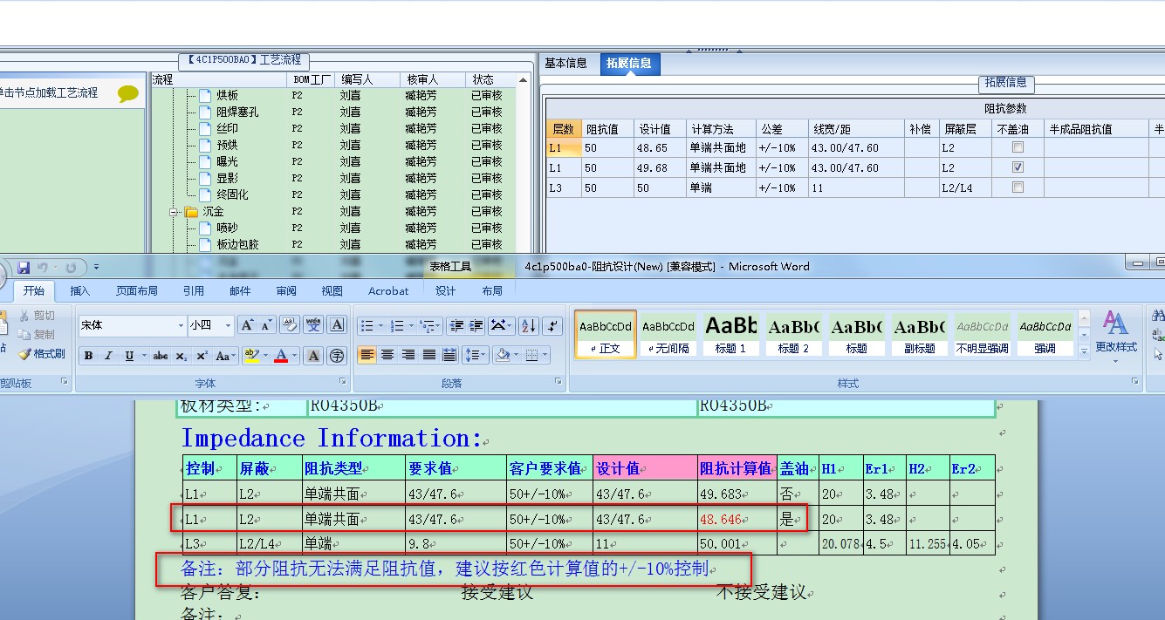This screenshot has width=1165, height=620.
Task: Click the 层数 column header in impedance table
Action: [564, 128]
